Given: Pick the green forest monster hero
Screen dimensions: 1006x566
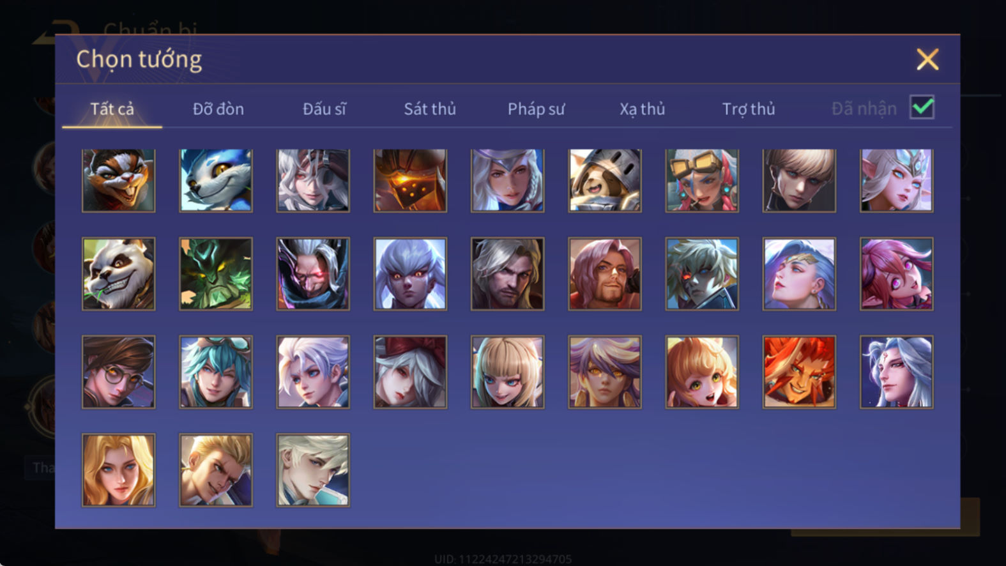Looking at the screenshot, I should (216, 274).
